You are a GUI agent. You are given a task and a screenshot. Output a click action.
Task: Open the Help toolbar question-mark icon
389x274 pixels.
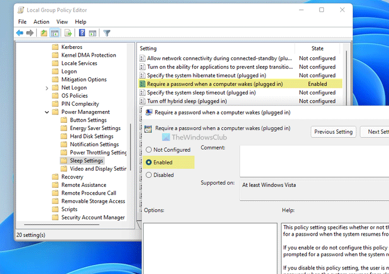82,33
